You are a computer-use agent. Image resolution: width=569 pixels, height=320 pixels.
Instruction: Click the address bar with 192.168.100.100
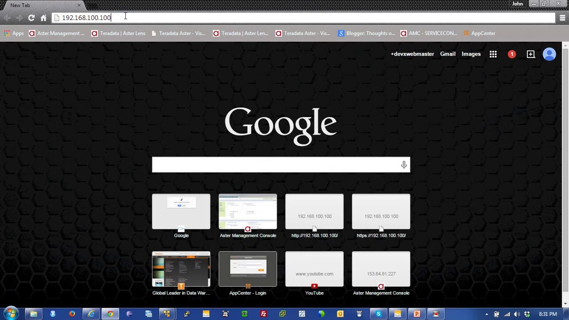click(304, 18)
